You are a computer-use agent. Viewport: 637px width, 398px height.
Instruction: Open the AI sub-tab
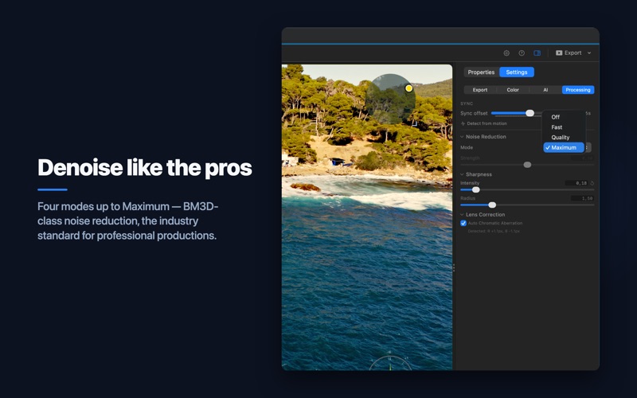545,90
